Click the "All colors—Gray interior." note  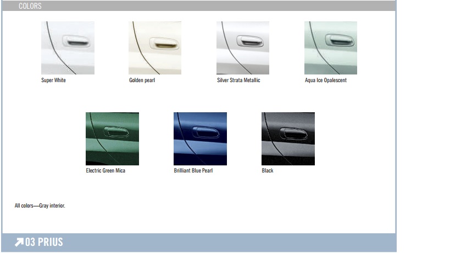(40, 205)
